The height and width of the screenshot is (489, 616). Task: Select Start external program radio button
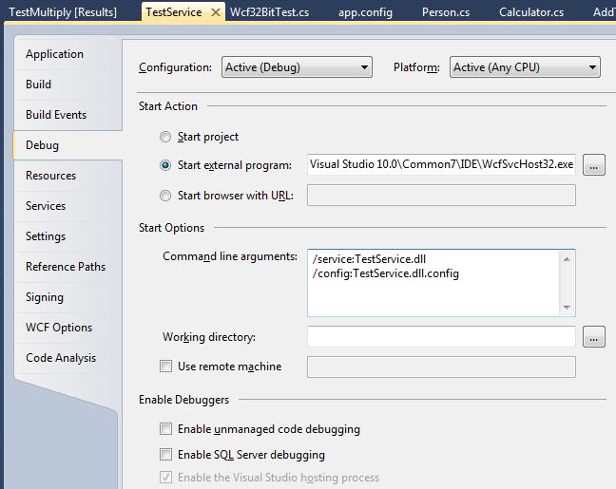click(165, 165)
